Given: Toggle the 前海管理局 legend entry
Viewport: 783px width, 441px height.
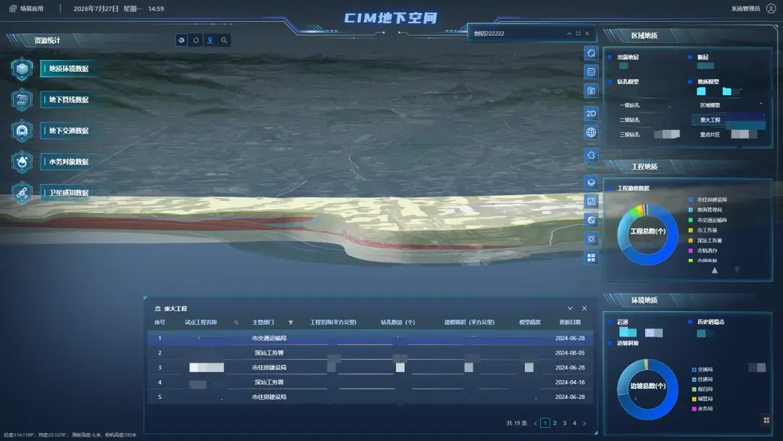Looking at the screenshot, I should click(705, 210).
